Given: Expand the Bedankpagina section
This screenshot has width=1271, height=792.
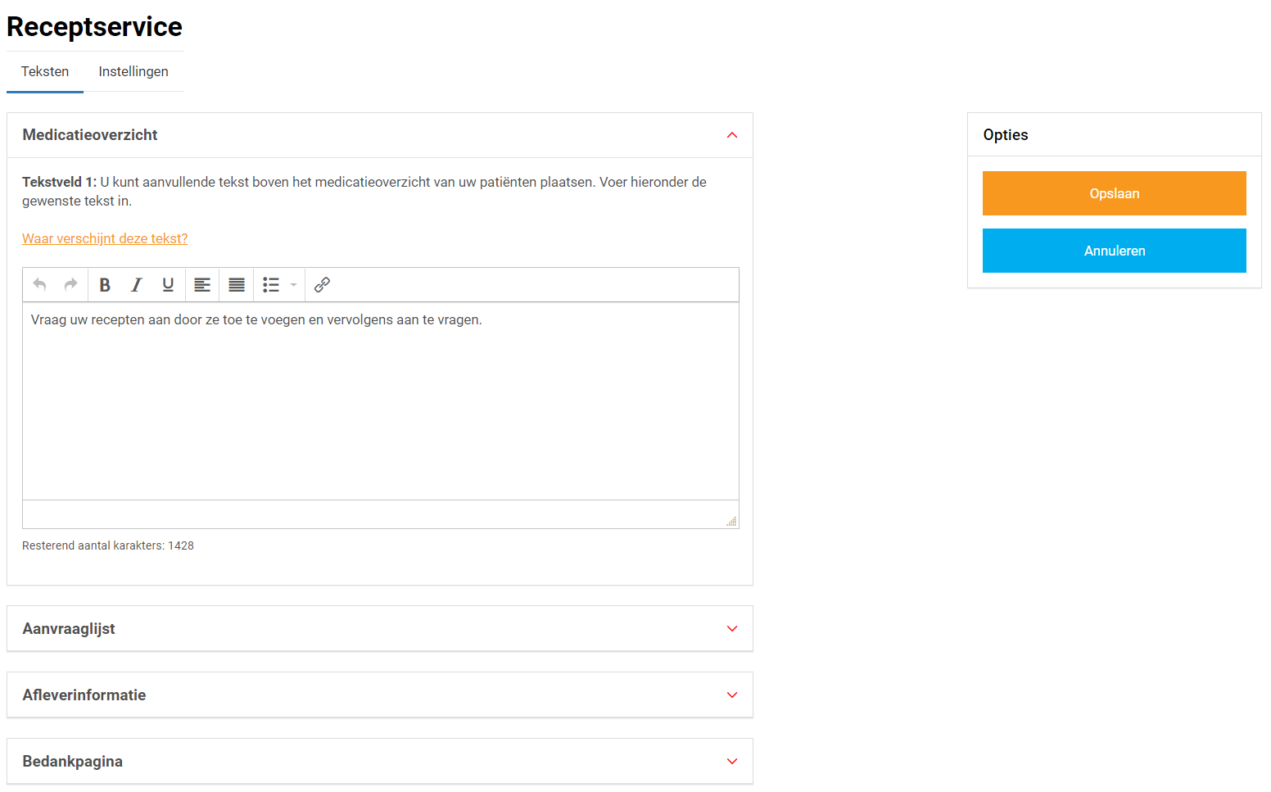Looking at the screenshot, I should (731, 762).
